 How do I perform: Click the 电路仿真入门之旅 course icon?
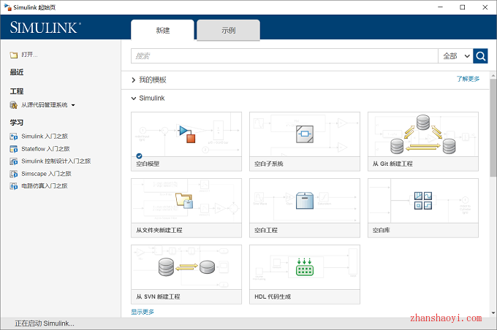click(14, 186)
